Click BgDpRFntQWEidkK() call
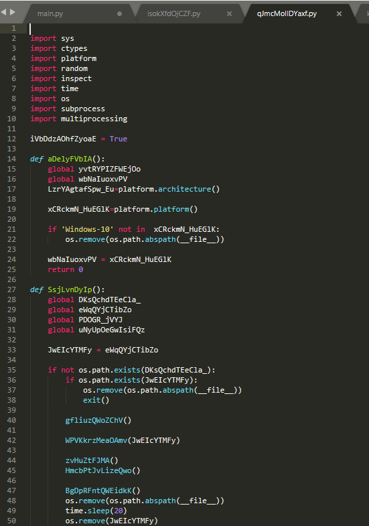 pos(103,490)
